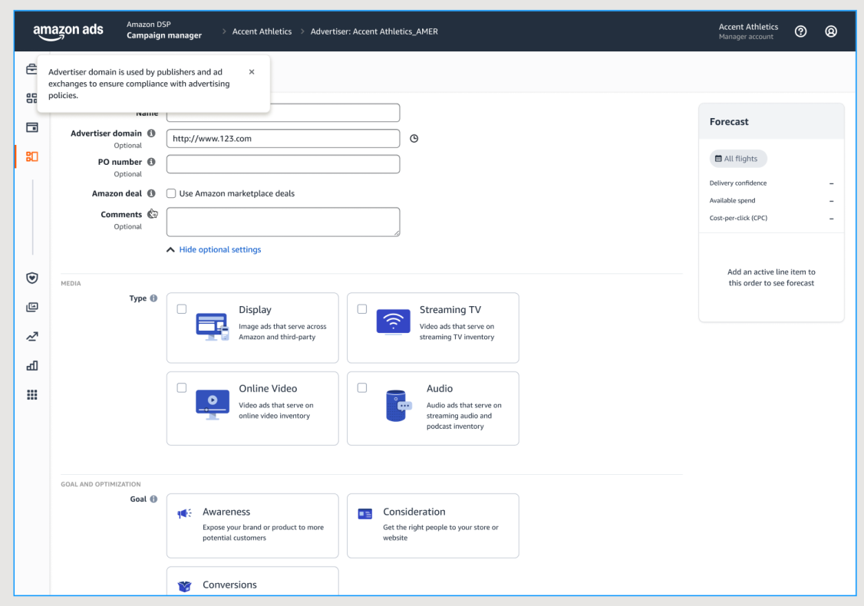Screen dimensions: 864x606
Task: Open the bar chart reports sidebar icon
Action: [x=32, y=365]
